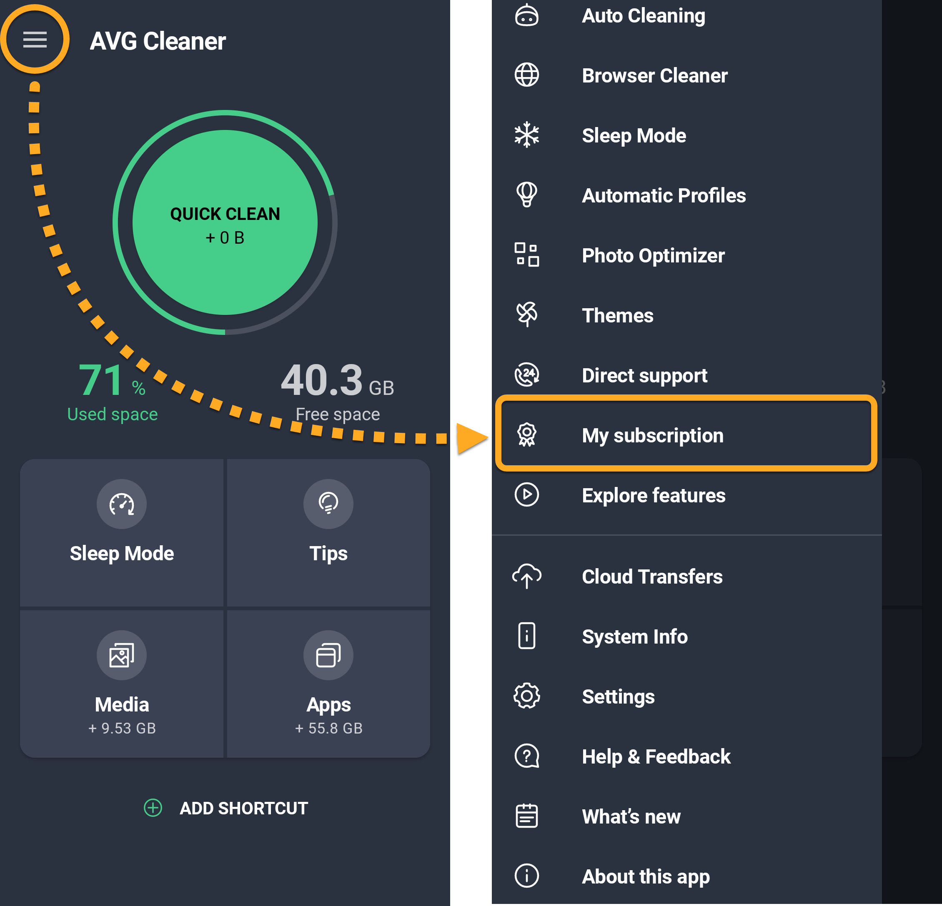The height and width of the screenshot is (906, 942).
Task: Open the Apps shortcut tile
Action: [x=328, y=683]
